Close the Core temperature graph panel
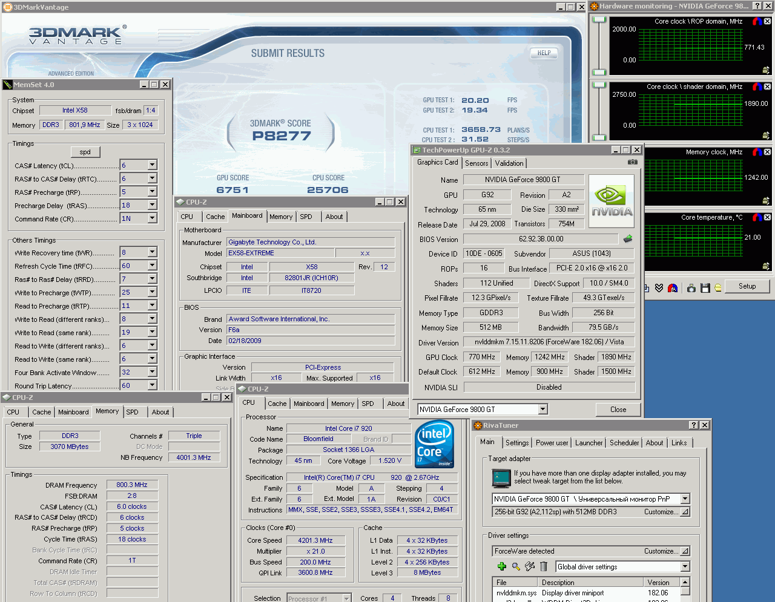Viewport: 775px width, 602px height. [767, 217]
